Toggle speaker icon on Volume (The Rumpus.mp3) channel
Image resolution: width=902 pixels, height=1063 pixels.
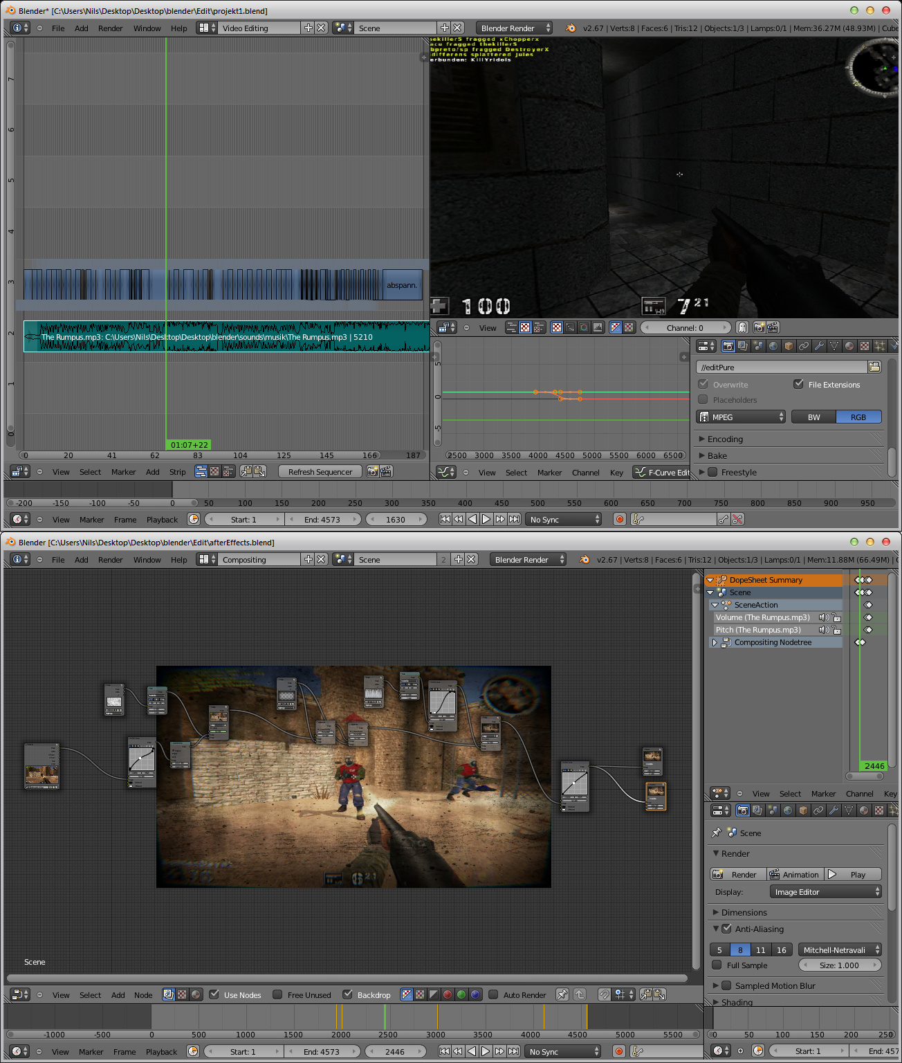(x=823, y=617)
